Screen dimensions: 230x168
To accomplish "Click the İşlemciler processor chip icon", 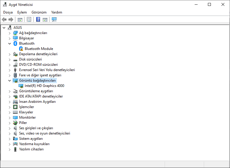I will pos(15,107).
